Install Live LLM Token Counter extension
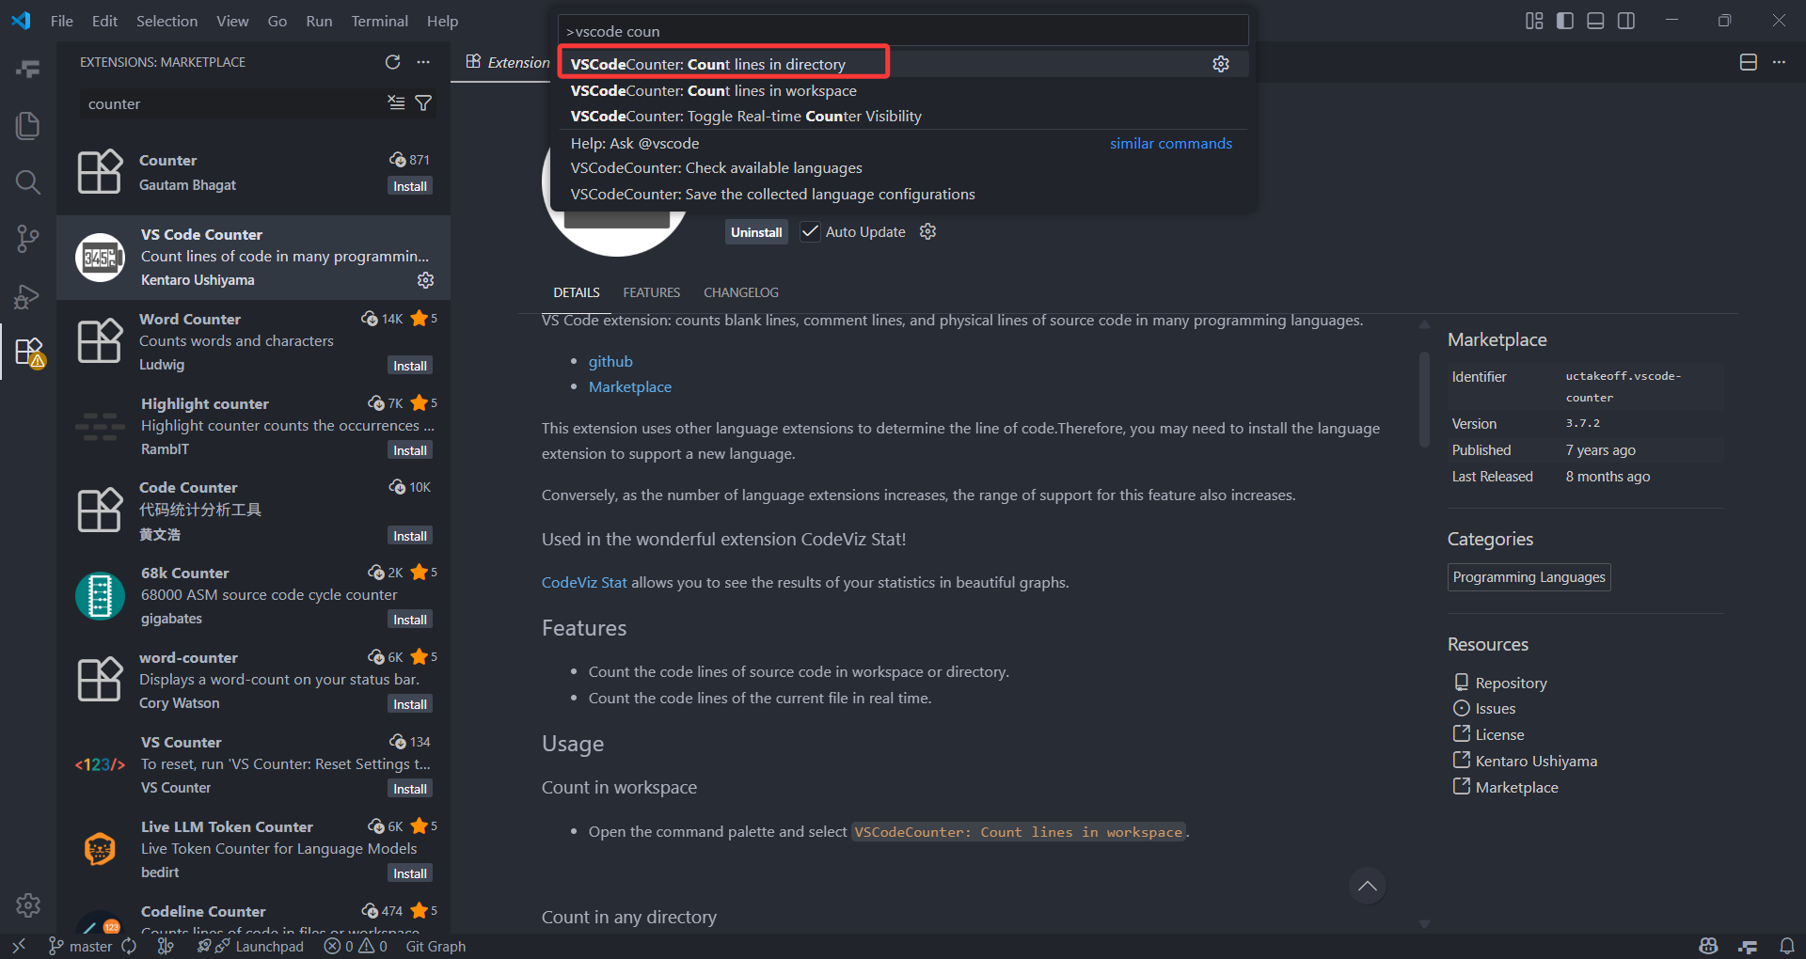 410,873
